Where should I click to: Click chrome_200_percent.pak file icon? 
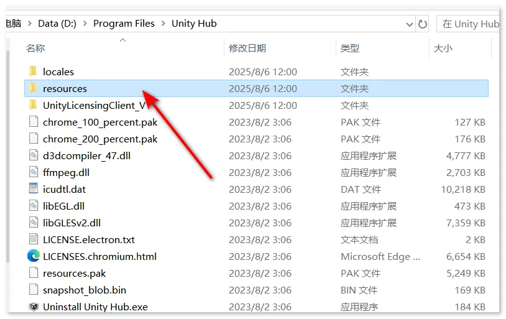click(33, 139)
